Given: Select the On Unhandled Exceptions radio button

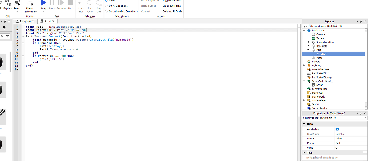Looking at the screenshot, I should click(x=107, y=11).
